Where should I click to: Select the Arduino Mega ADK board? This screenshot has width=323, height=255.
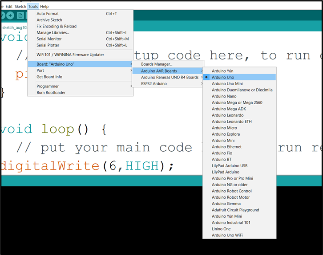[x=239, y=109]
